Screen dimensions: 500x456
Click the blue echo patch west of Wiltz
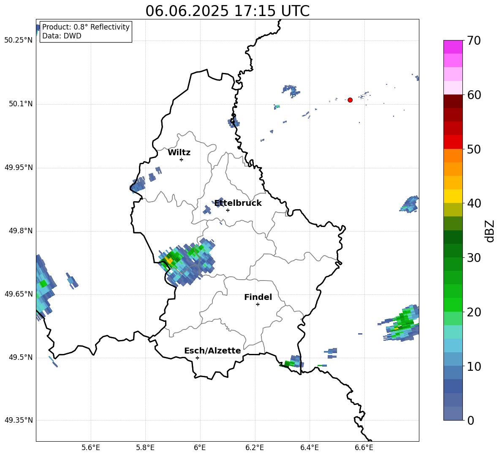pyautogui.click(x=138, y=185)
